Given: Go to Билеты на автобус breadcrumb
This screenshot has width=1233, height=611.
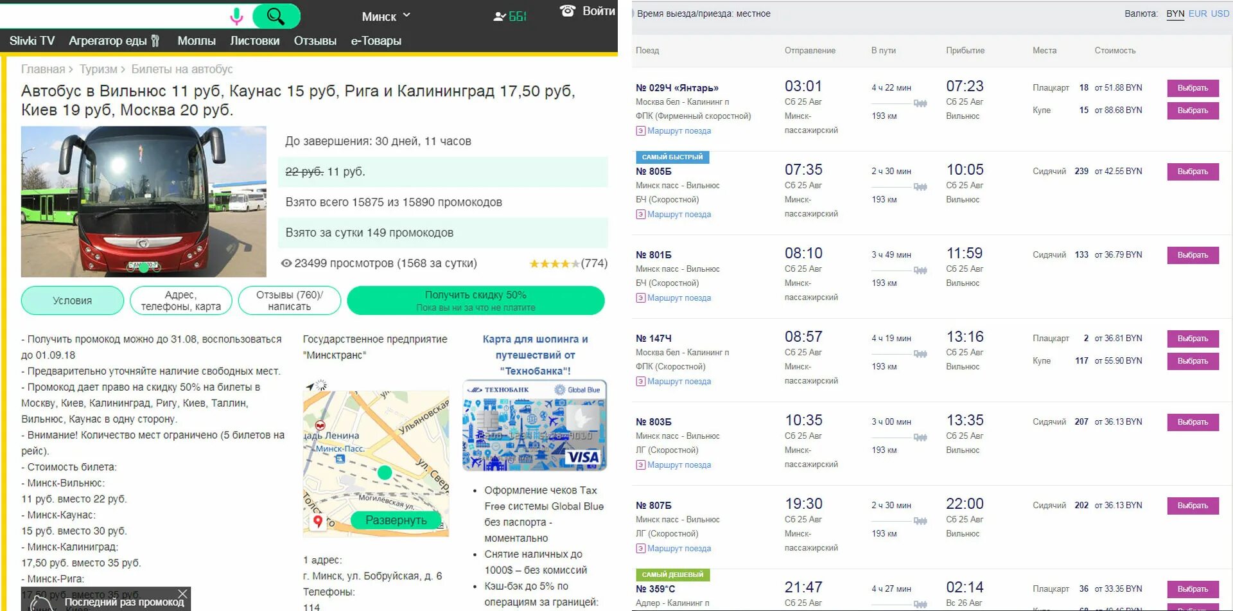Looking at the screenshot, I should pos(182,69).
